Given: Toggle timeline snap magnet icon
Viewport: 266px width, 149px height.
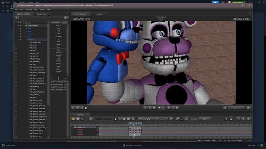Looking at the screenshot, I should coord(226,119).
